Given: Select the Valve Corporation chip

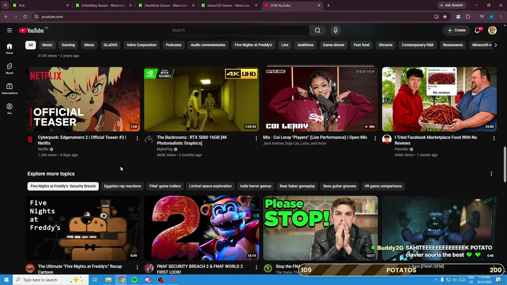Looking at the screenshot, I should (141, 45).
